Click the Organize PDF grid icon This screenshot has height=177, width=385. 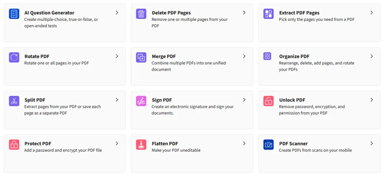[267, 56]
